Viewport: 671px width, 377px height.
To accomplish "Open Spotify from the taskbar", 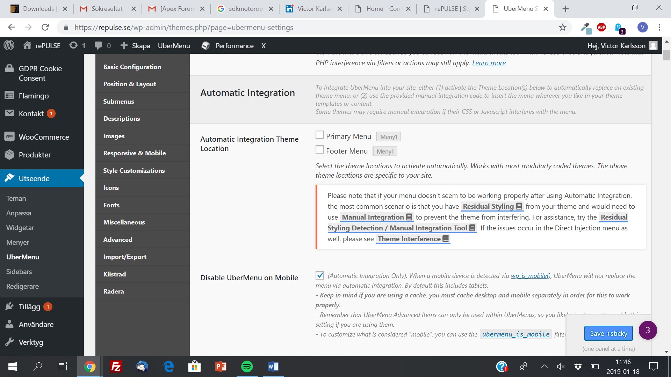I will coord(247,367).
